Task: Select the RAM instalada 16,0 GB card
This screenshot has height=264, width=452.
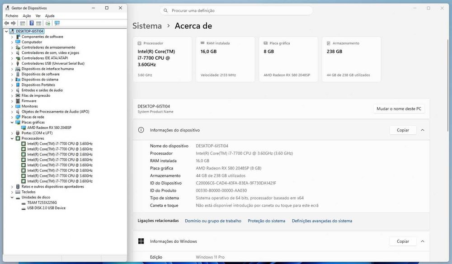Action: point(226,59)
